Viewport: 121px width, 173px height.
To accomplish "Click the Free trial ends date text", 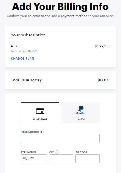I will click(x=25, y=51).
